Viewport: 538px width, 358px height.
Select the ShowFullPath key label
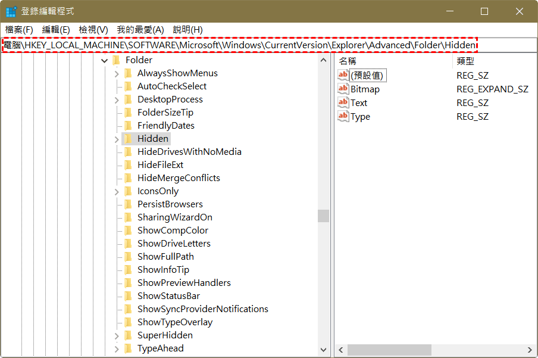(x=165, y=256)
